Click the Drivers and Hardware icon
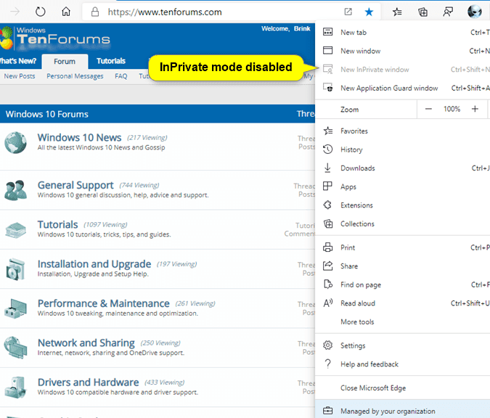The height and width of the screenshot is (418, 490). [15, 388]
